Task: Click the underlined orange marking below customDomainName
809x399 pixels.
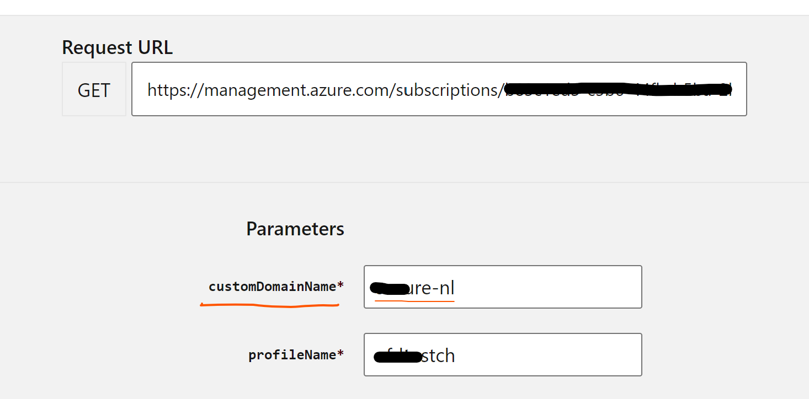Action: point(270,304)
